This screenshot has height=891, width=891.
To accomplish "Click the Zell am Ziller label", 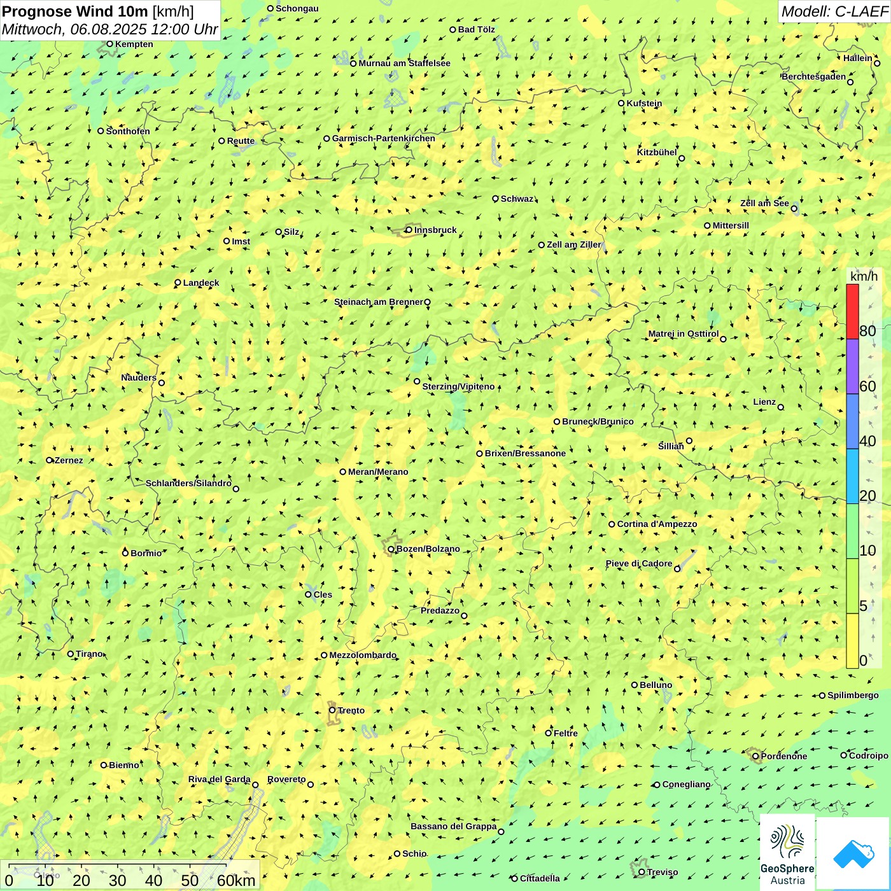I will (573, 244).
